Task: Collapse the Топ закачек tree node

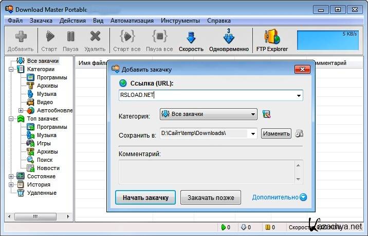Action: click(x=11, y=119)
